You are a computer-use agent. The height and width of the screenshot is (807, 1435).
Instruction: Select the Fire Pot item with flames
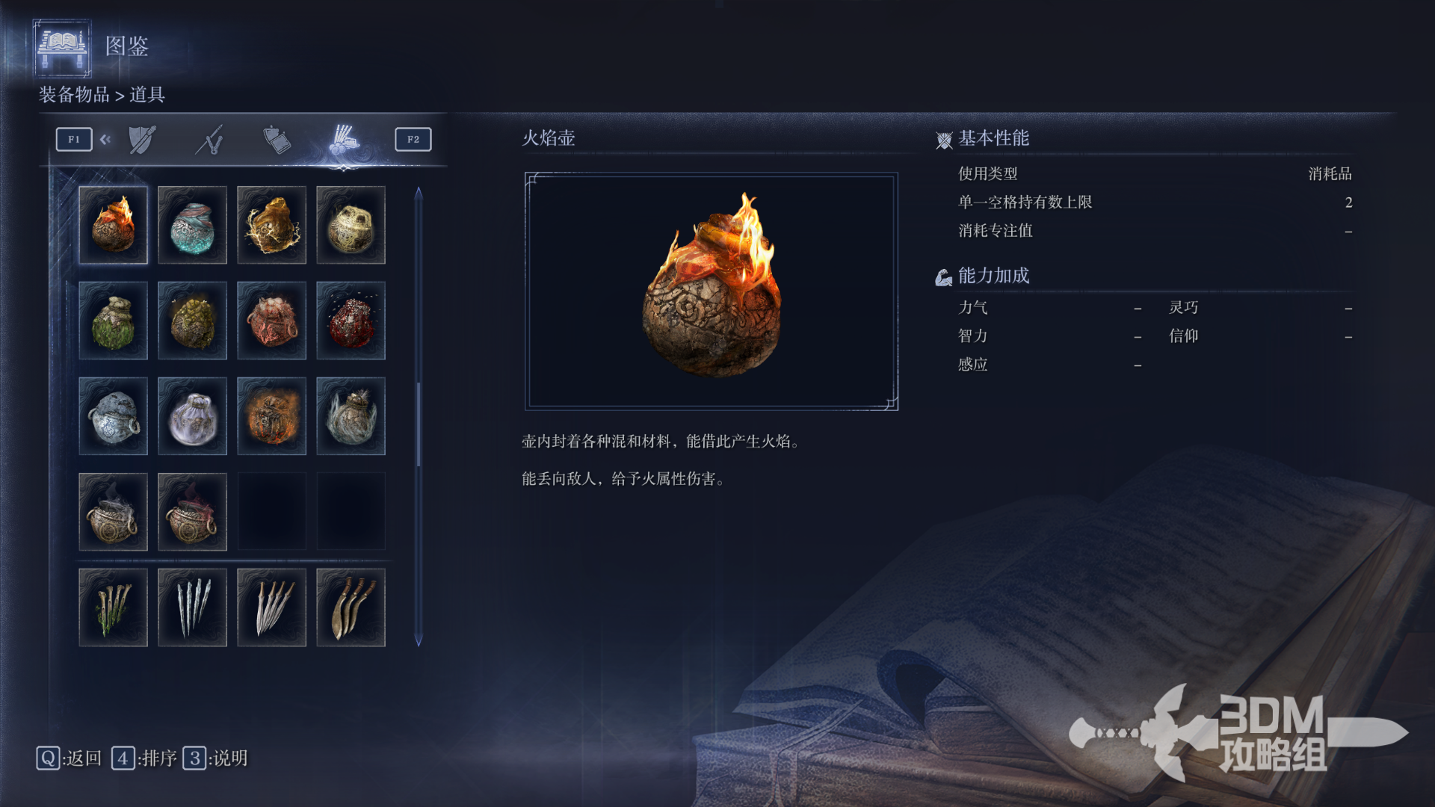(113, 225)
